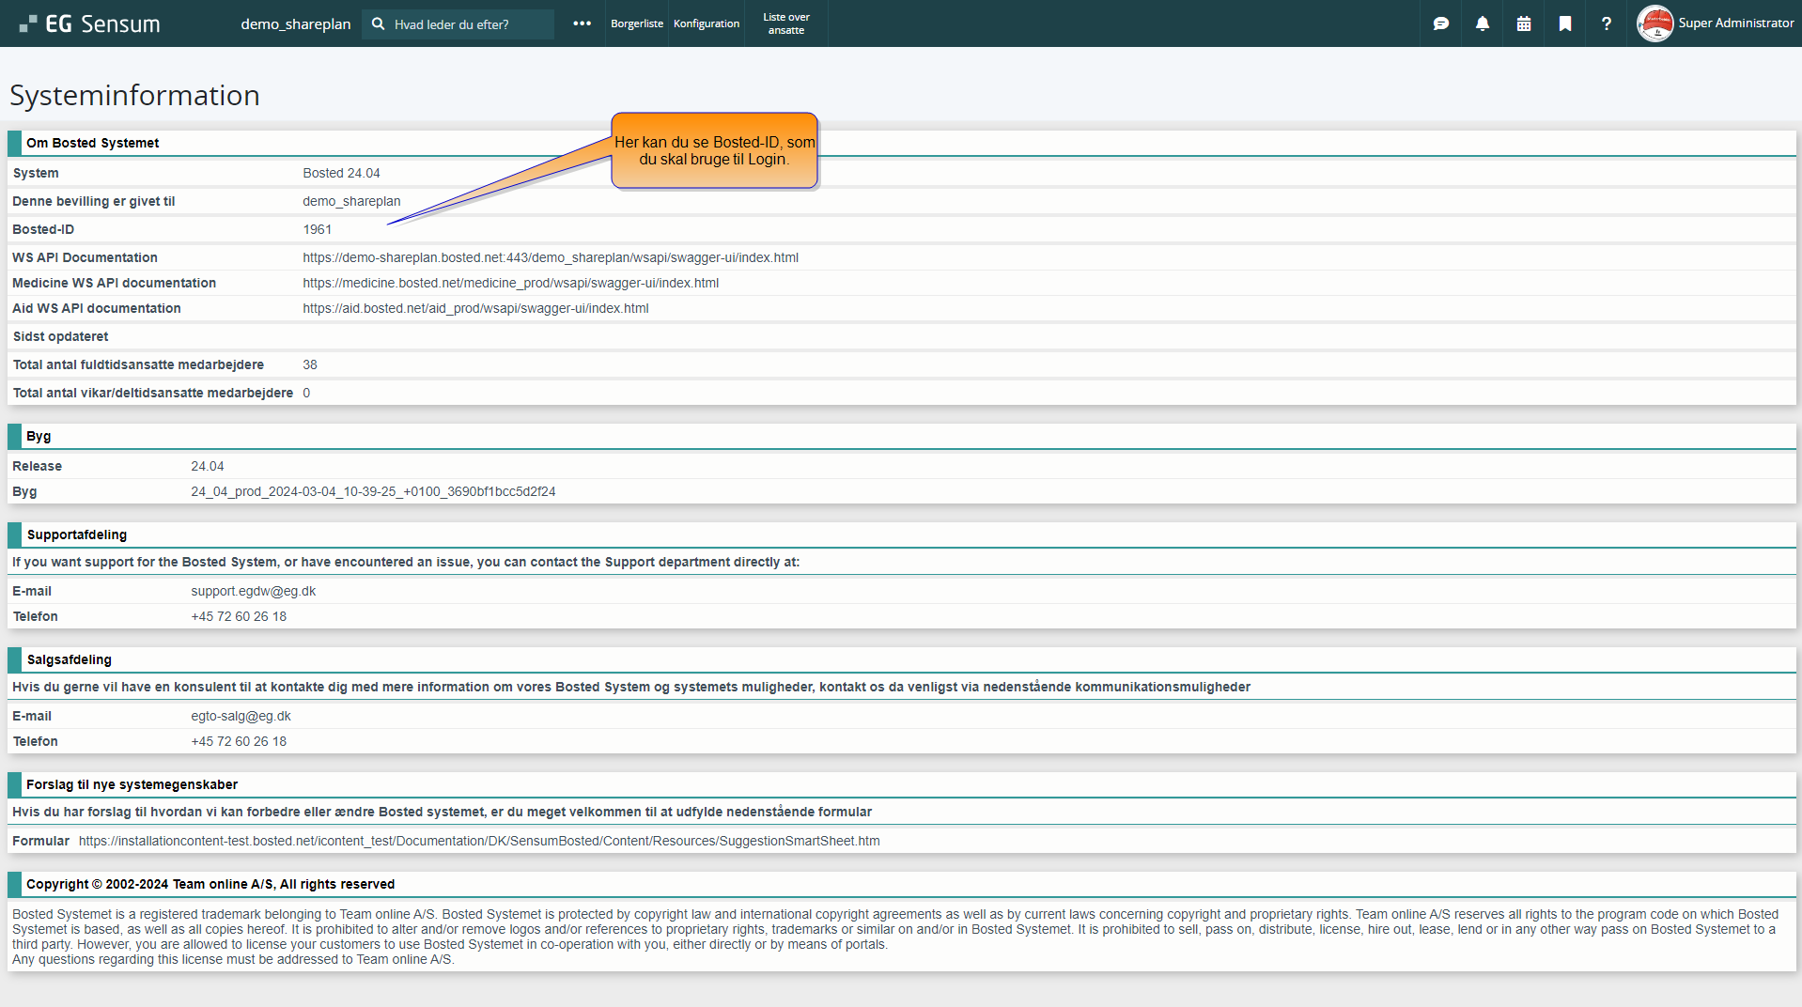Click the fuldtidsansatte count 38
Image resolution: width=1802 pixels, height=1007 pixels.
coord(309,364)
